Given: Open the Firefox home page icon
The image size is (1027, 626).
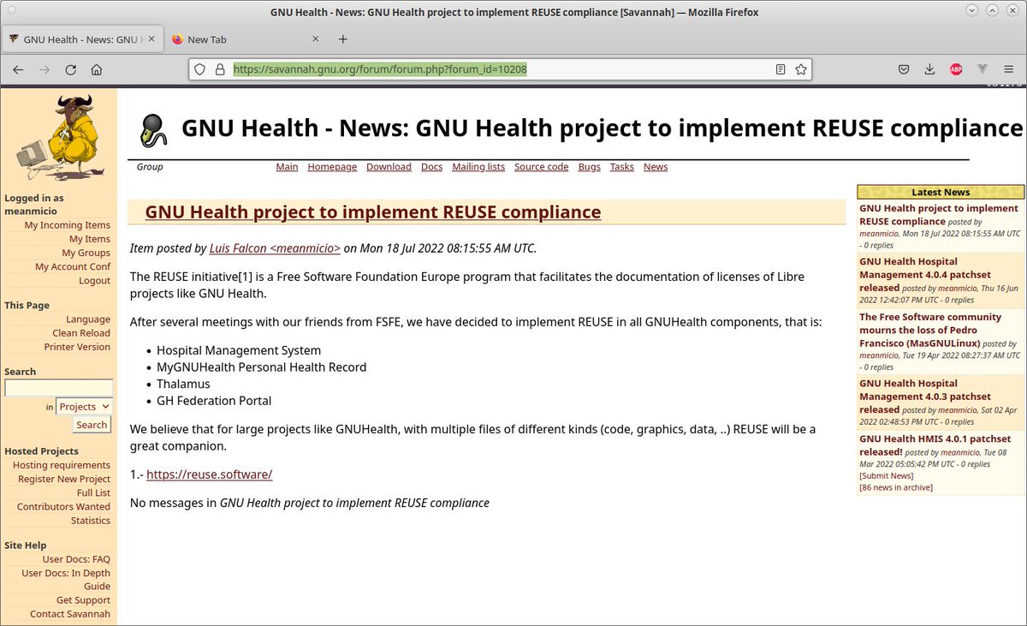Looking at the screenshot, I should 97,69.
